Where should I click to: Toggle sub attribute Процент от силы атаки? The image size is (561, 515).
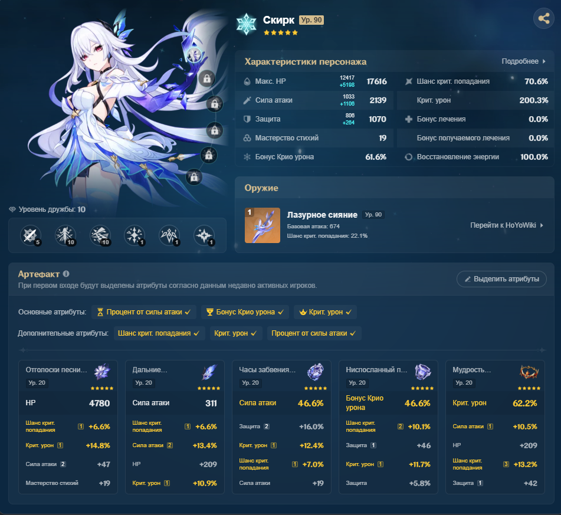click(x=314, y=333)
